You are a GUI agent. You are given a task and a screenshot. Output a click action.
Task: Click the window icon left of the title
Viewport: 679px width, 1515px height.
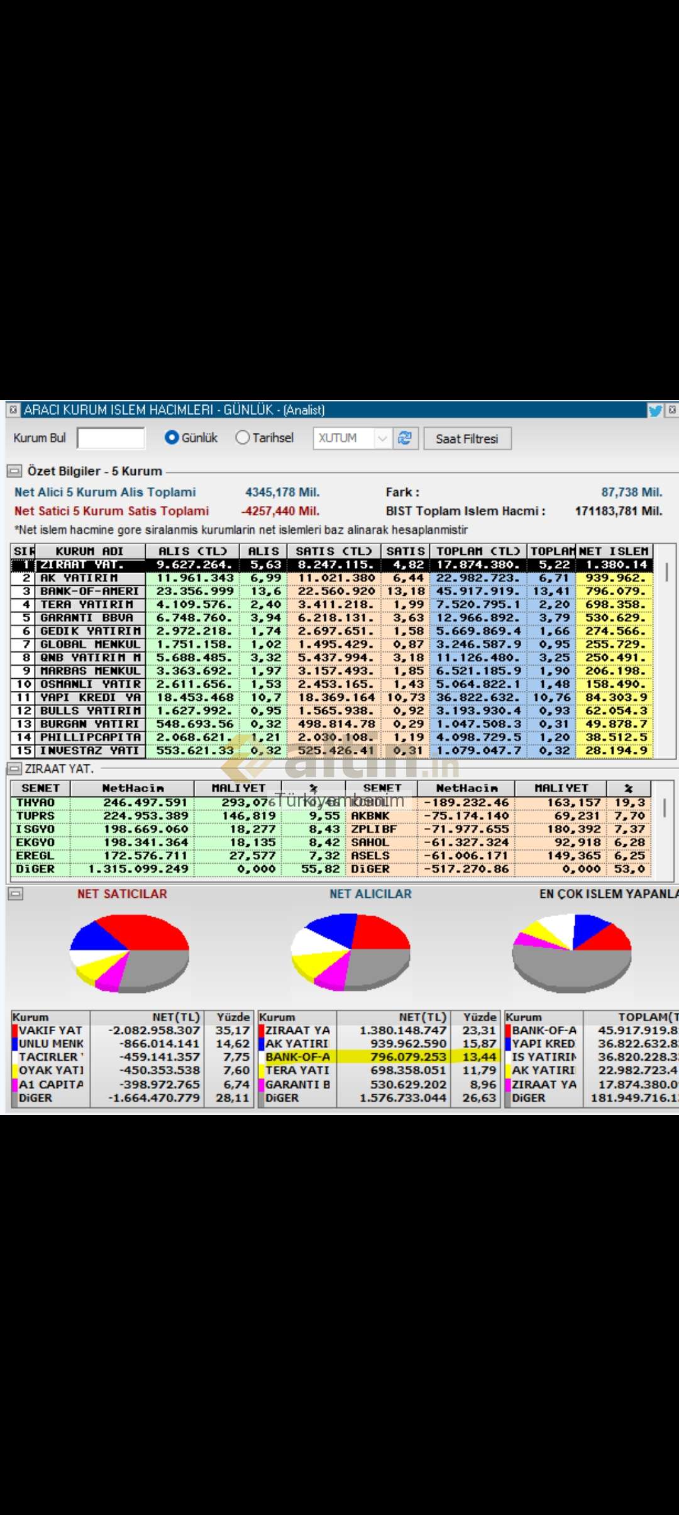point(13,410)
